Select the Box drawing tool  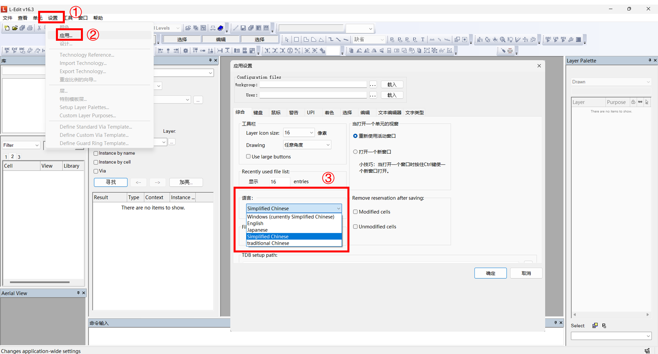click(x=296, y=39)
